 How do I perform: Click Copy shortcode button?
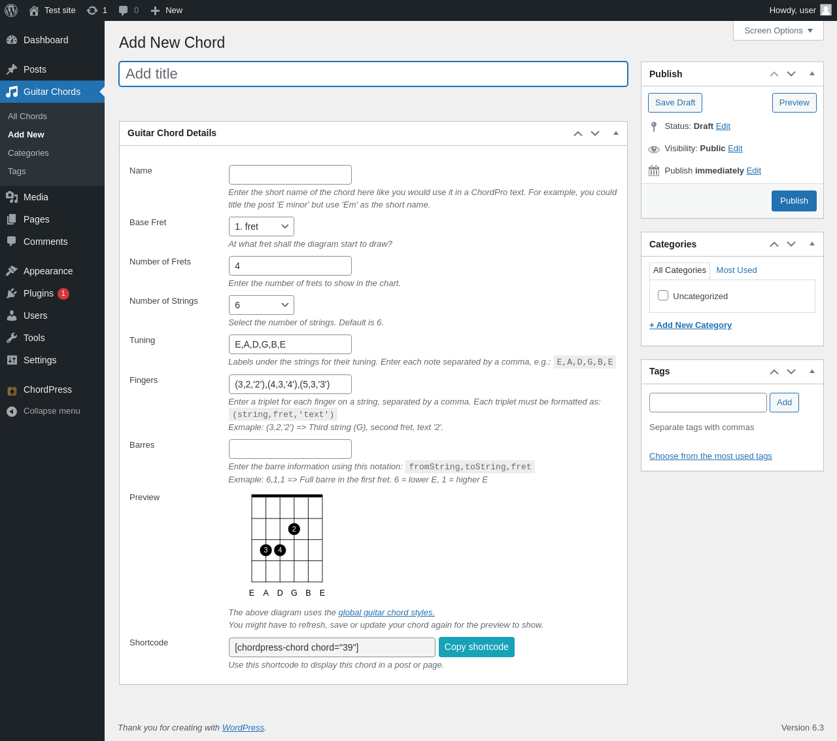477,647
